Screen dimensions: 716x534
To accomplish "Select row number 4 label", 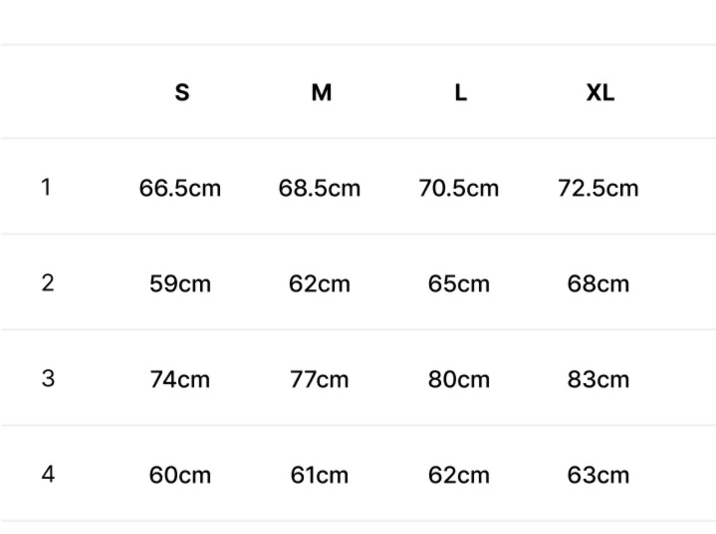I will point(48,474).
